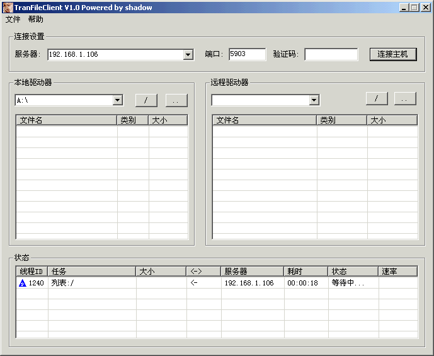
Task: Open the 文件 menu
Action: pos(13,20)
